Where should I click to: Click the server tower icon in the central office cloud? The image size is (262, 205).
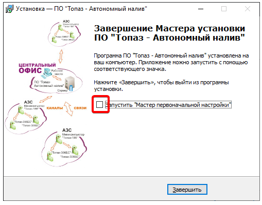click(x=69, y=84)
